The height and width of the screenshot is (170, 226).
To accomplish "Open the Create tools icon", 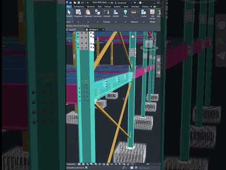I will click(x=144, y=13).
